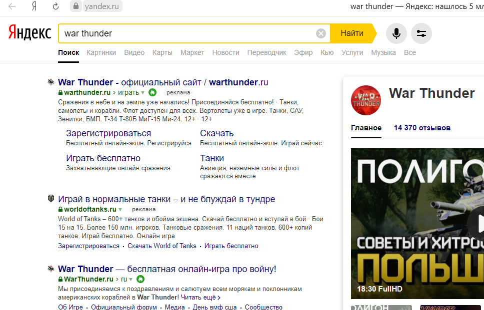Open the ПОЛИГОН video thumbnail

[417, 224]
